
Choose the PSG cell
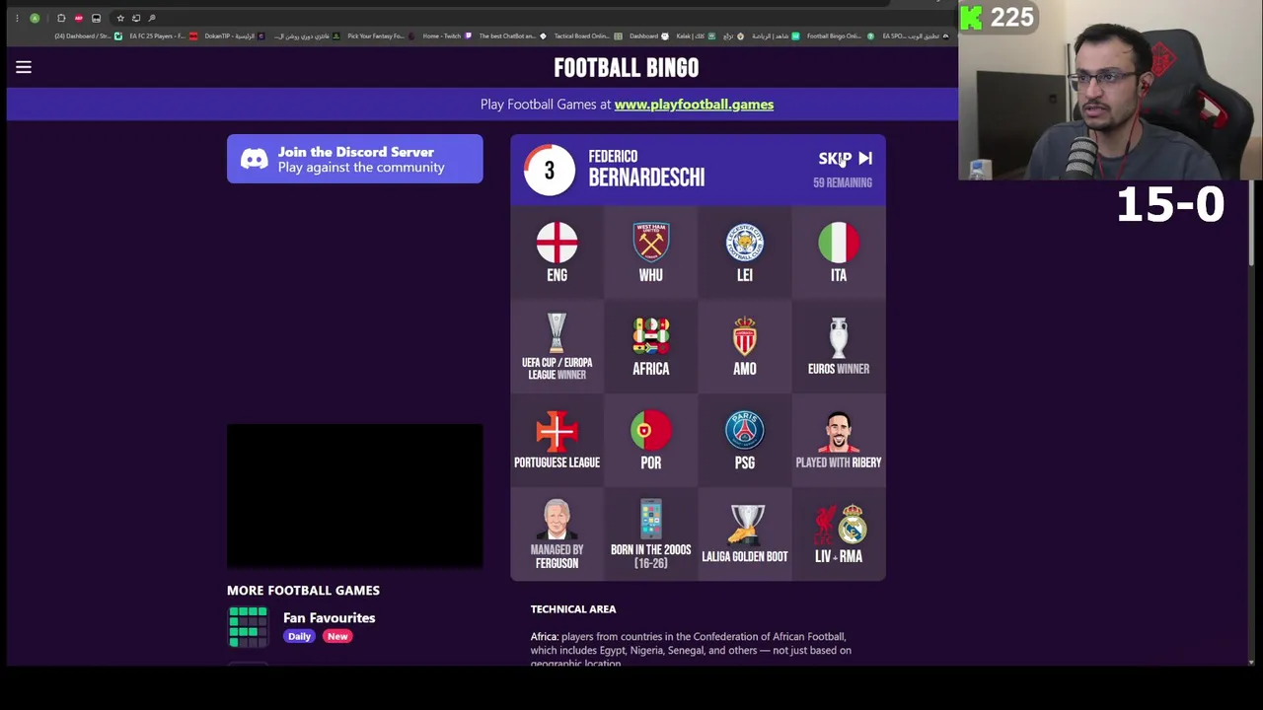[x=744, y=440]
